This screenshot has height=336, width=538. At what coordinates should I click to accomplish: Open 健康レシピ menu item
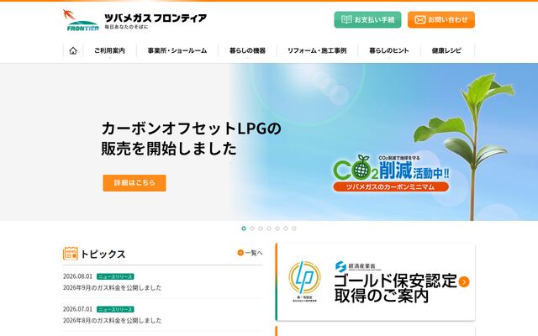pyautogui.click(x=446, y=50)
